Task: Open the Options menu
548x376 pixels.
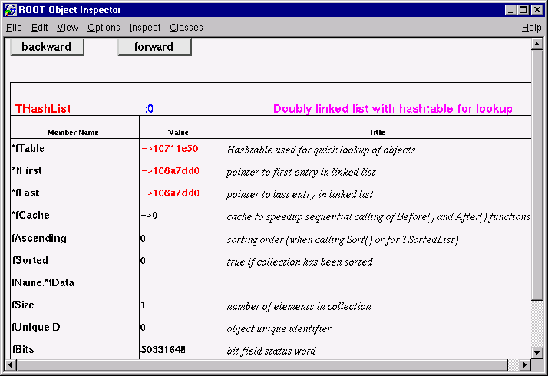Action: tap(104, 28)
